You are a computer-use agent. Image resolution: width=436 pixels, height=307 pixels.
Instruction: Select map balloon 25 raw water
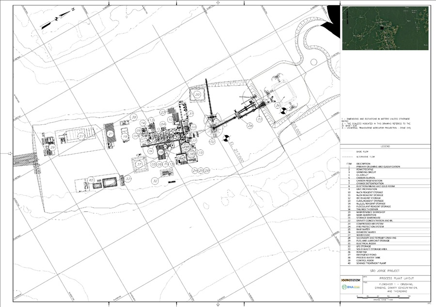pyautogui.click(x=201, y=171)
